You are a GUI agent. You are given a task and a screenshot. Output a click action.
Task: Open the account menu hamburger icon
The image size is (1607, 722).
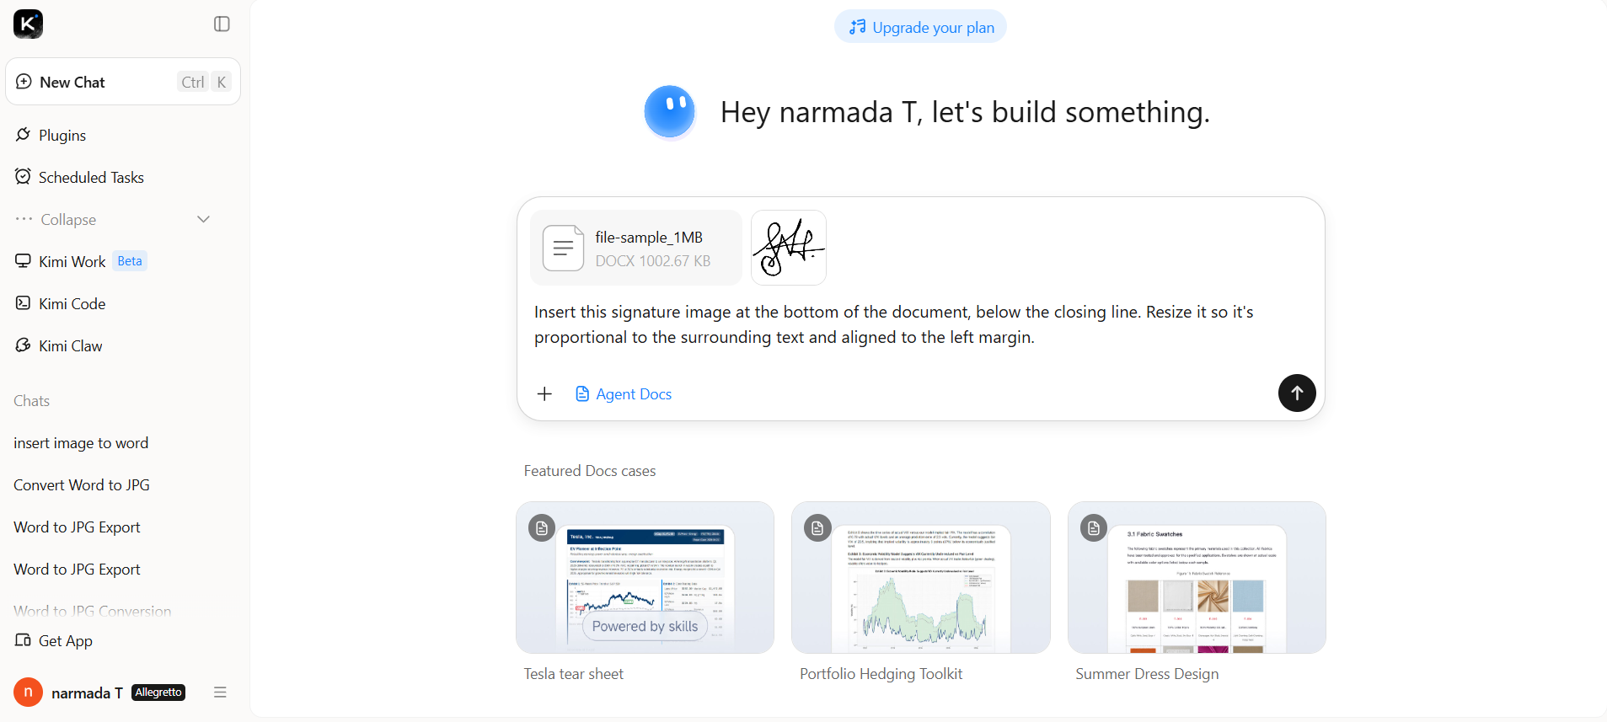pos(220,693)
